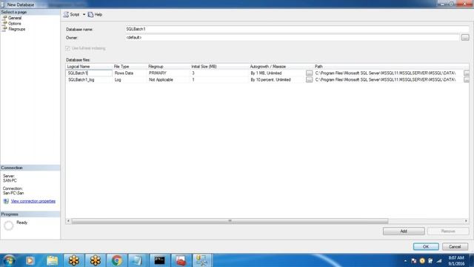Screen dimensions: 474x267
Task: Select initial size cell of SQLBatch1_log row
Action: pyautogui.click(x=219, y=79)
